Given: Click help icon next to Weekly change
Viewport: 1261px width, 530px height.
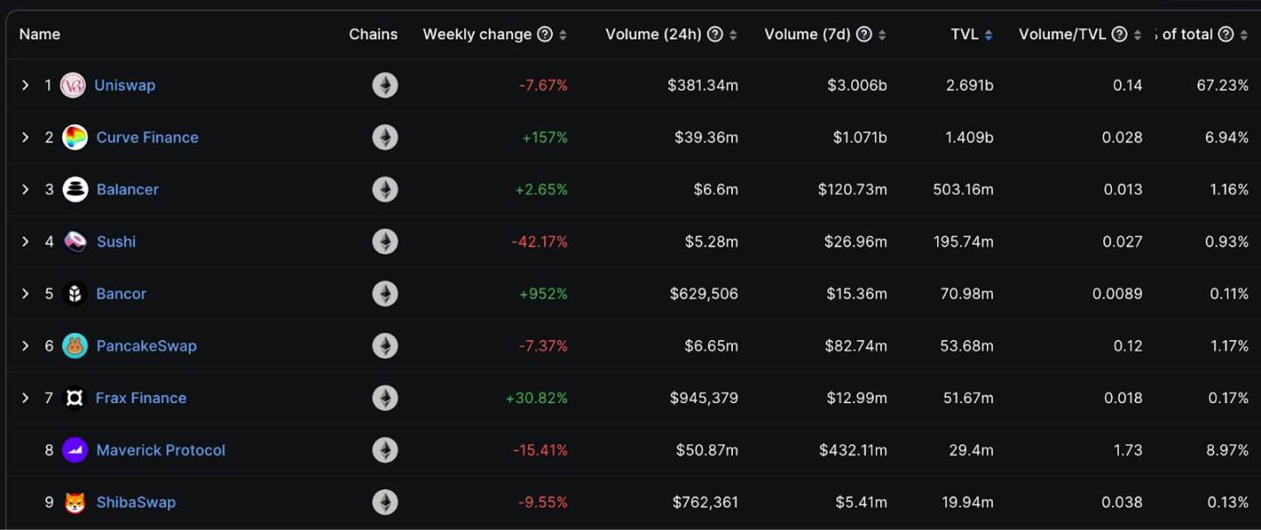Looking at the screenshot, I should pos(545,34).
